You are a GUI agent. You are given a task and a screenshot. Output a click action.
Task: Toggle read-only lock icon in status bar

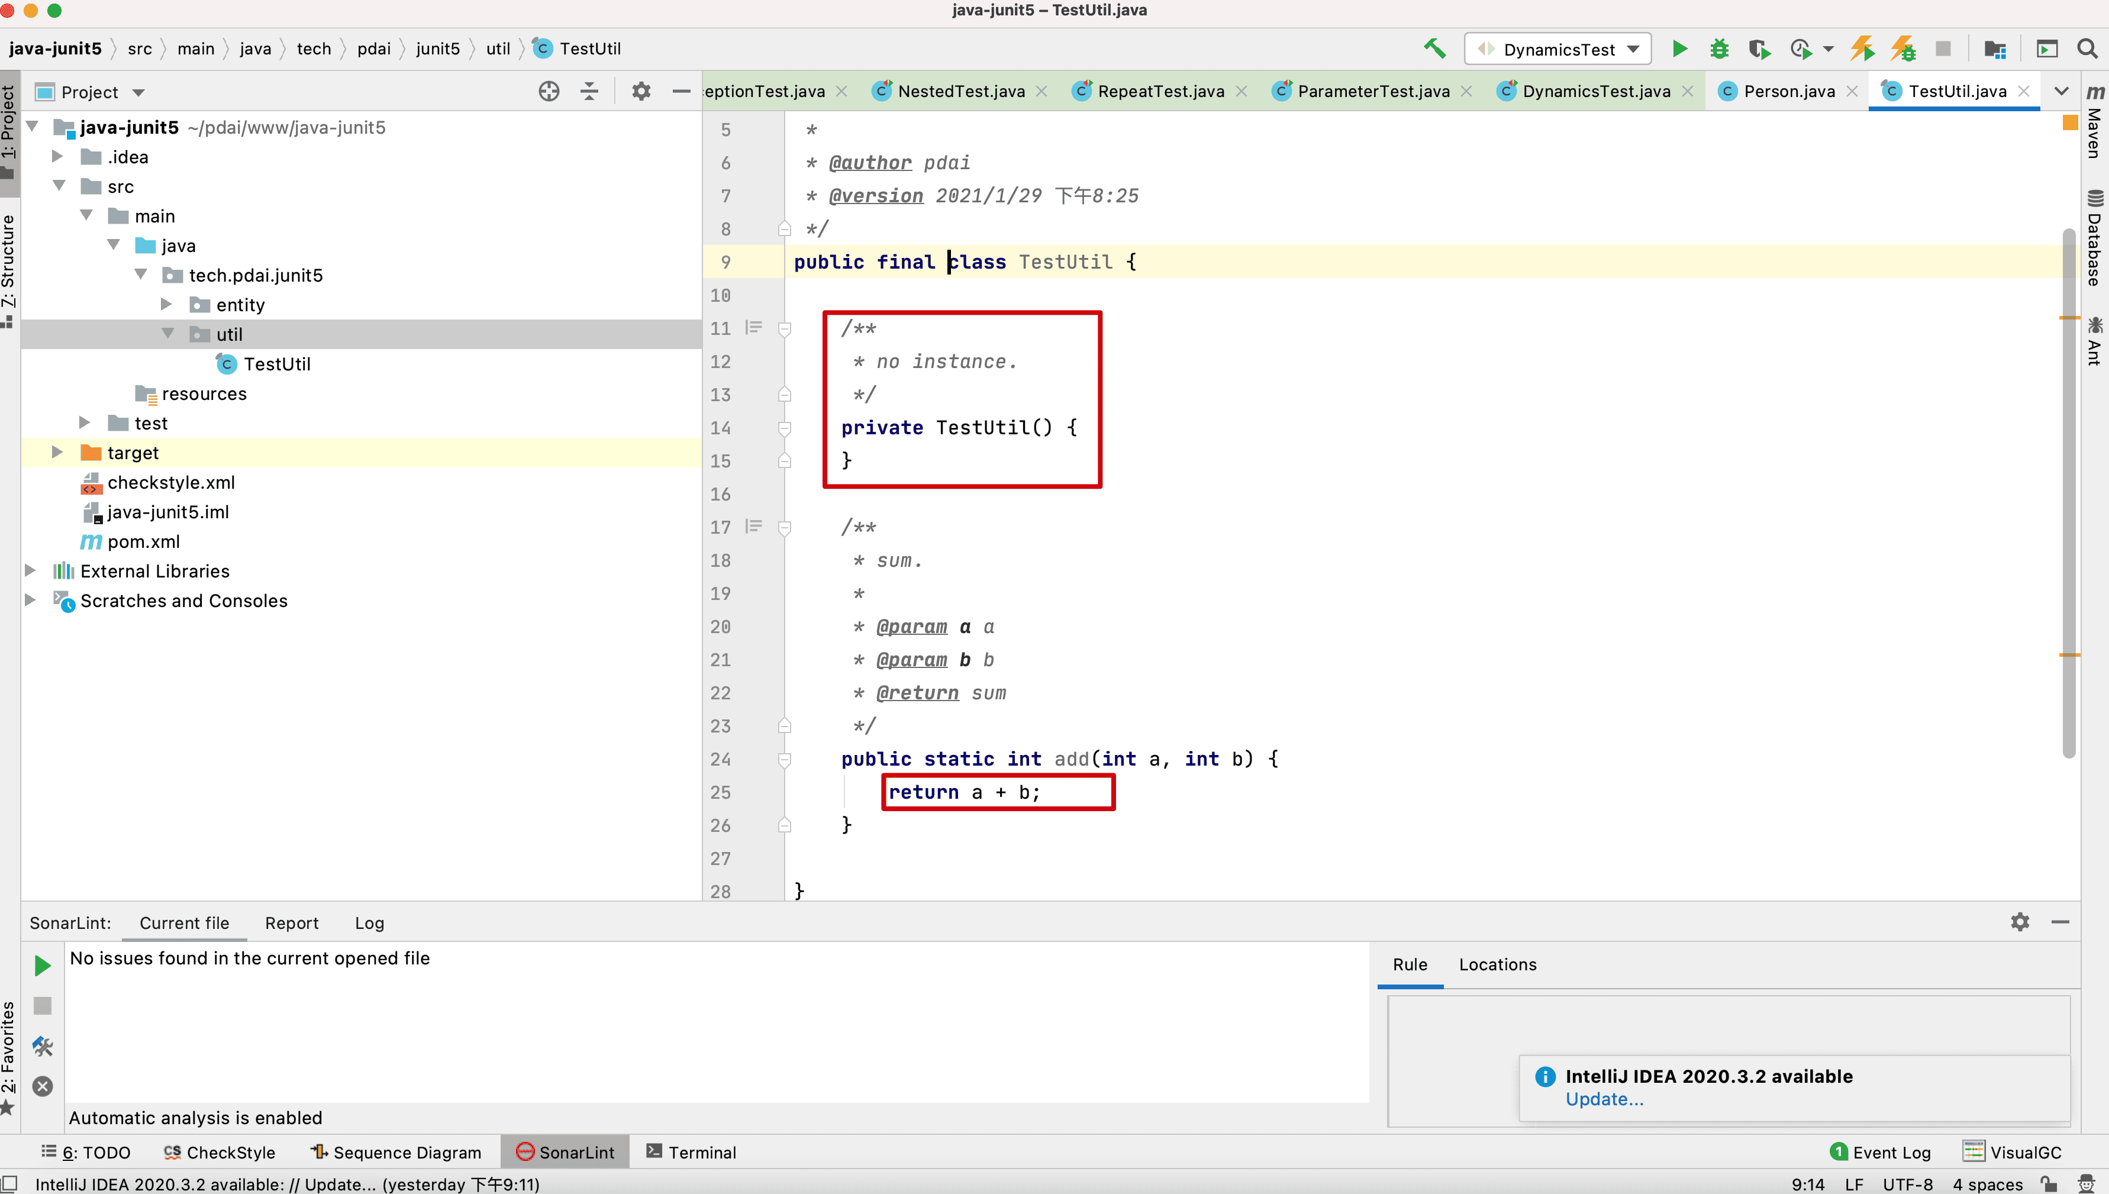2048,1184
